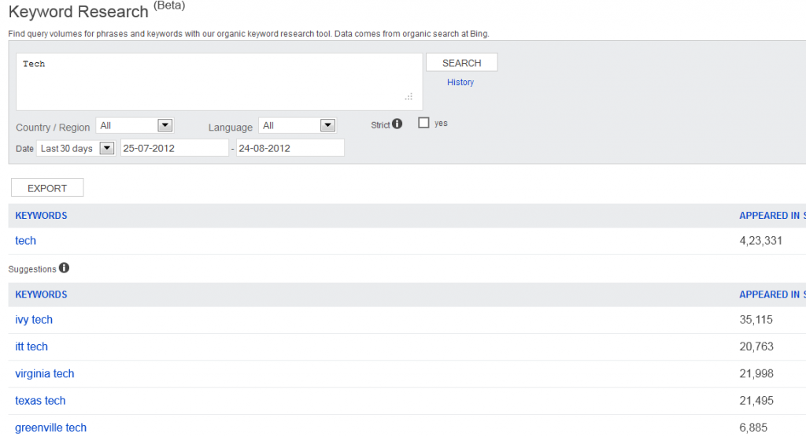Viewport: 806px width, 437px height.
Task: Click the Strict info icon
Action: 397,124
